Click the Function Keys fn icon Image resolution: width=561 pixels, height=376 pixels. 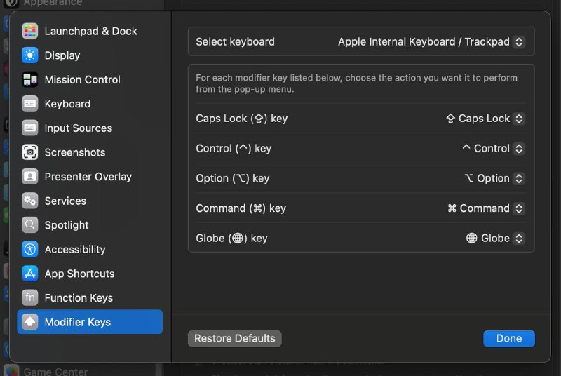click(29, 297)
